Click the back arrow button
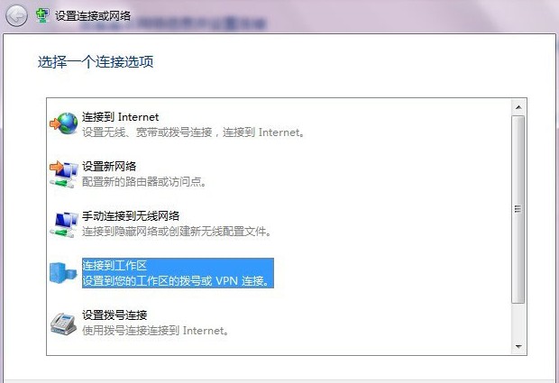Screen dimensions: 559x383 tap(16, 16)
